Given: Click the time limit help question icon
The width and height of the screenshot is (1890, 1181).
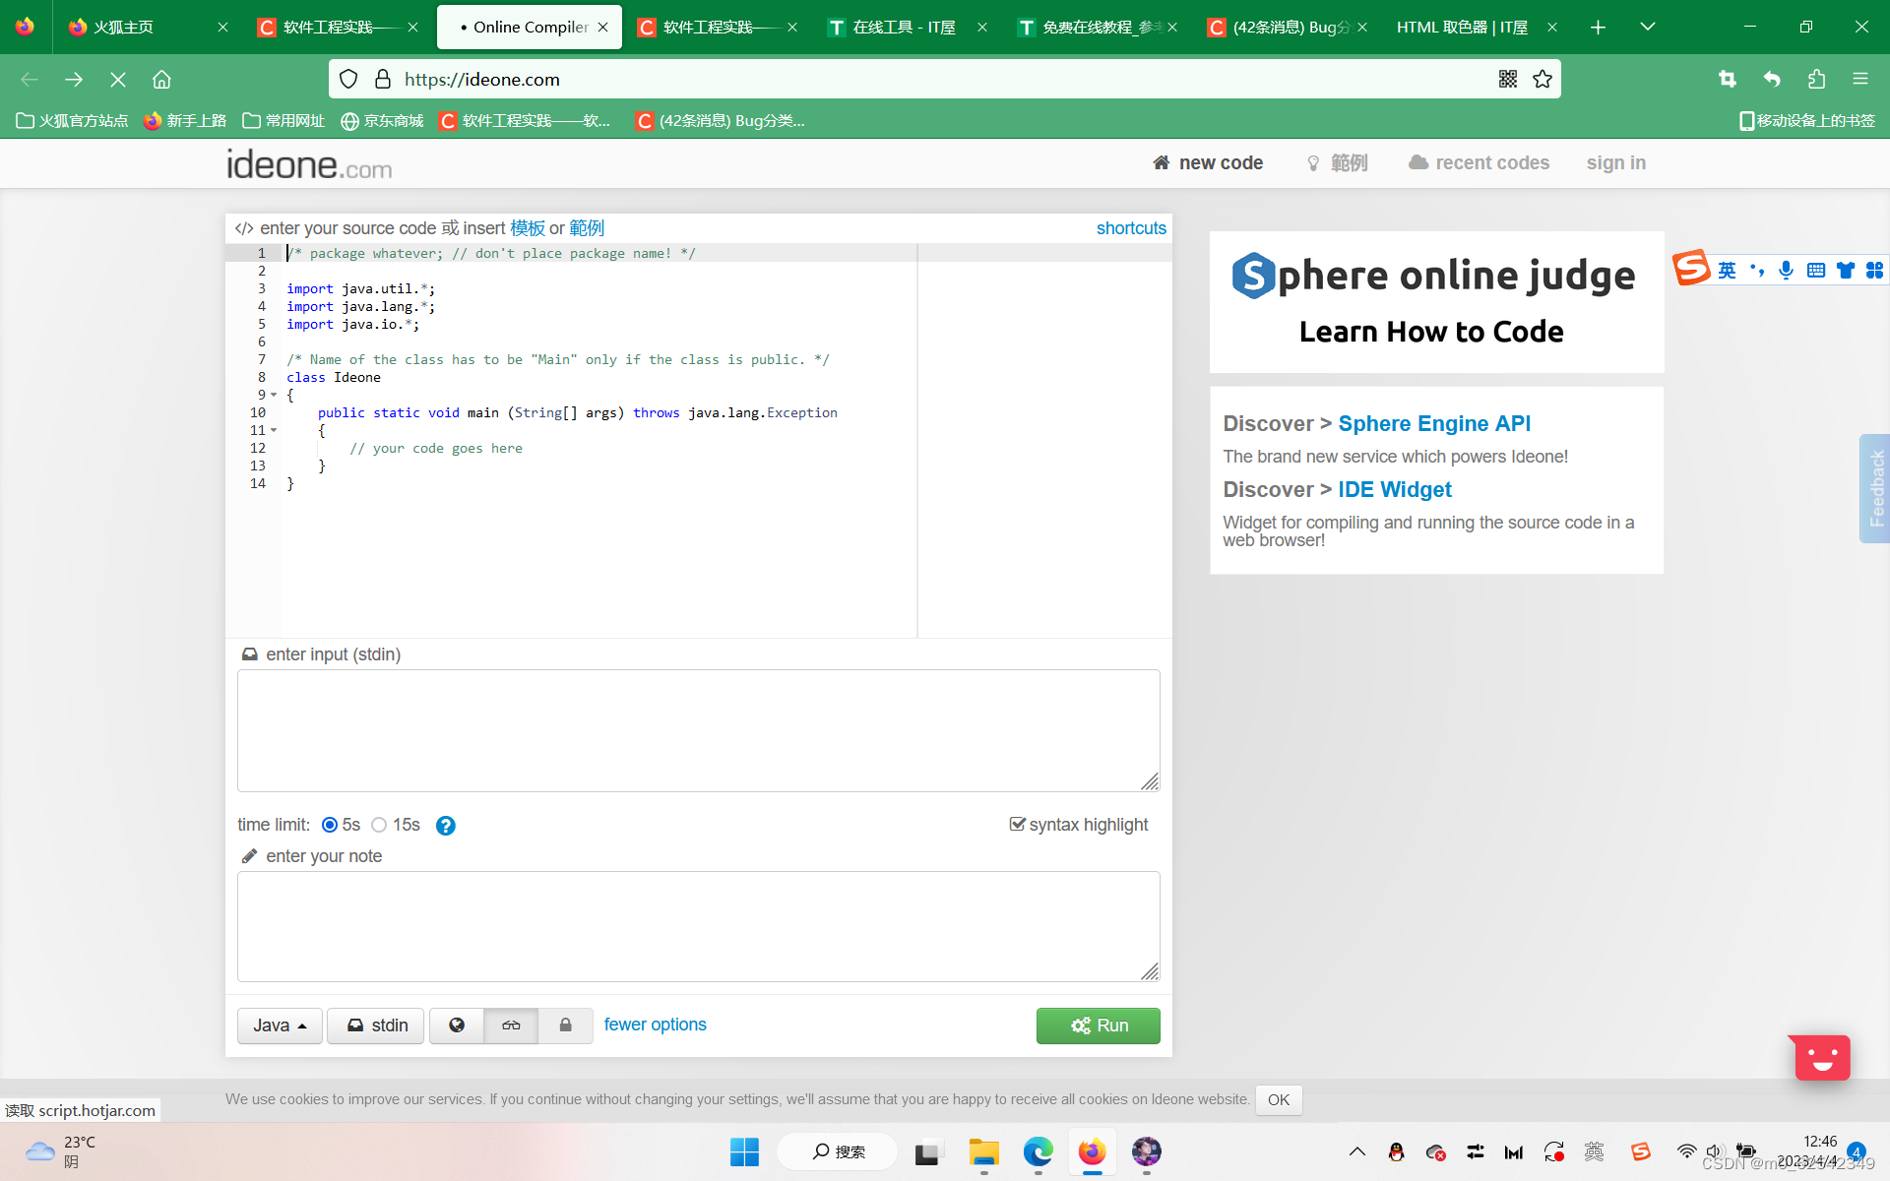Looking at the screenshot, I should point(446,826).
